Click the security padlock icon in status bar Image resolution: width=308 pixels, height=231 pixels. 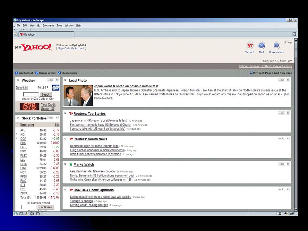coord(292,214)
